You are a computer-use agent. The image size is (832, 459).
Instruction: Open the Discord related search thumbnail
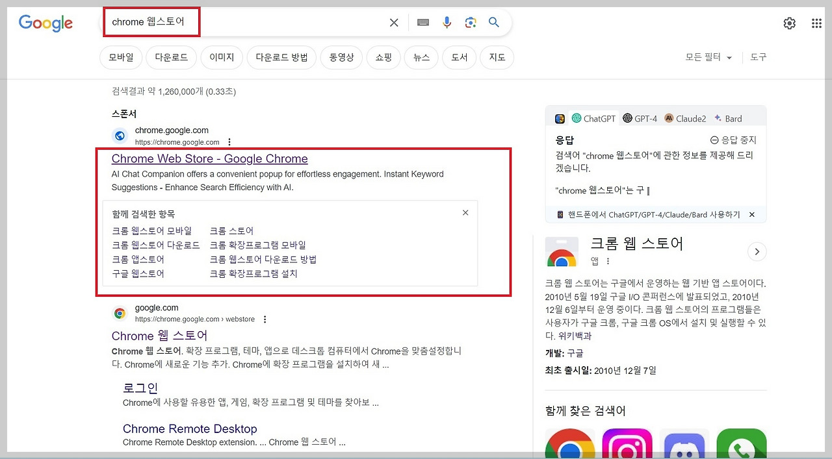click(684, 443)
